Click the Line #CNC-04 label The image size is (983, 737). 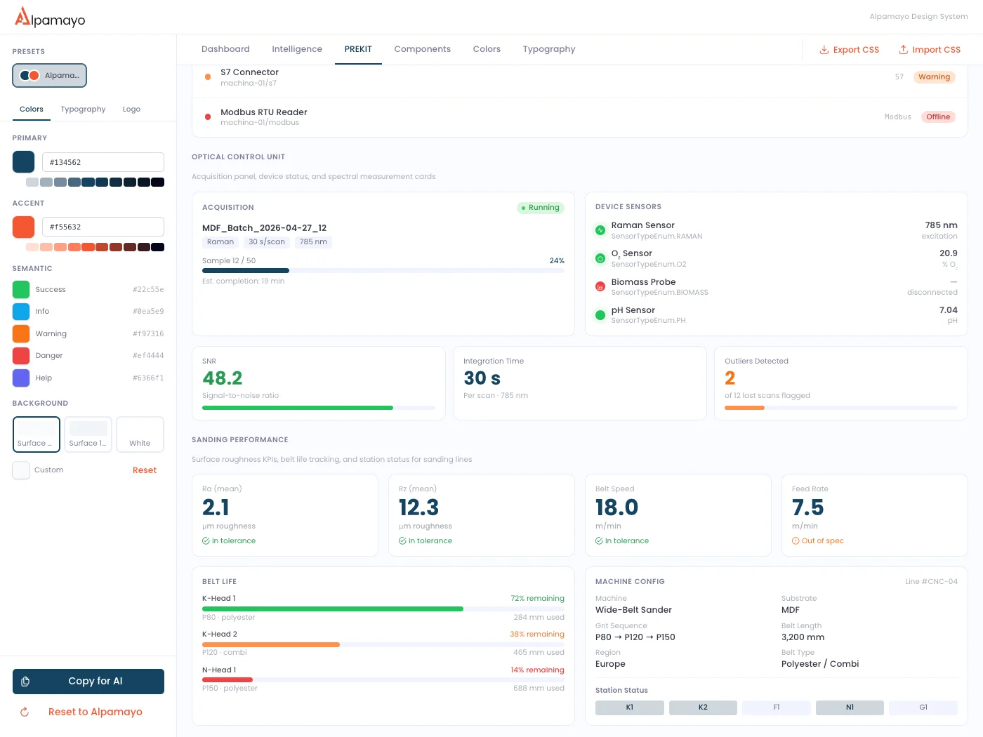pos(931,582)
